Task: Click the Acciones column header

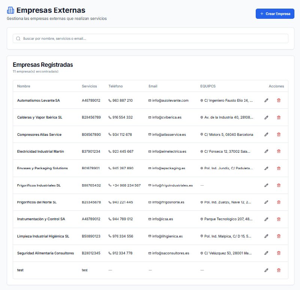Action: pos(276,86)
